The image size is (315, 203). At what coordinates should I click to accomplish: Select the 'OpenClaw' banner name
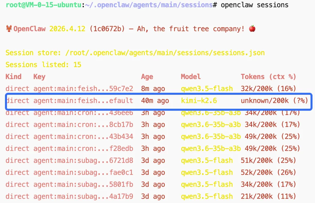[x=29, y=29]
